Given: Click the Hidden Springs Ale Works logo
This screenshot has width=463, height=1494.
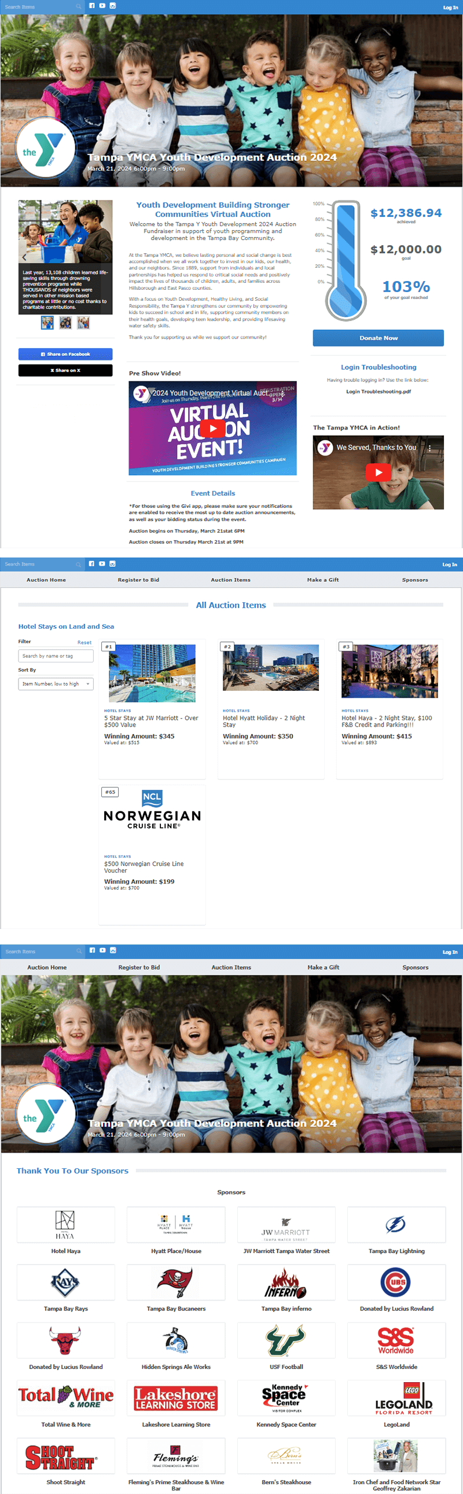Looking at the screenshot, I should [175, 1340].
